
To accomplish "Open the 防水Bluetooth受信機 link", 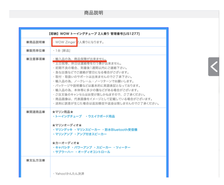I will pos(121,130).
